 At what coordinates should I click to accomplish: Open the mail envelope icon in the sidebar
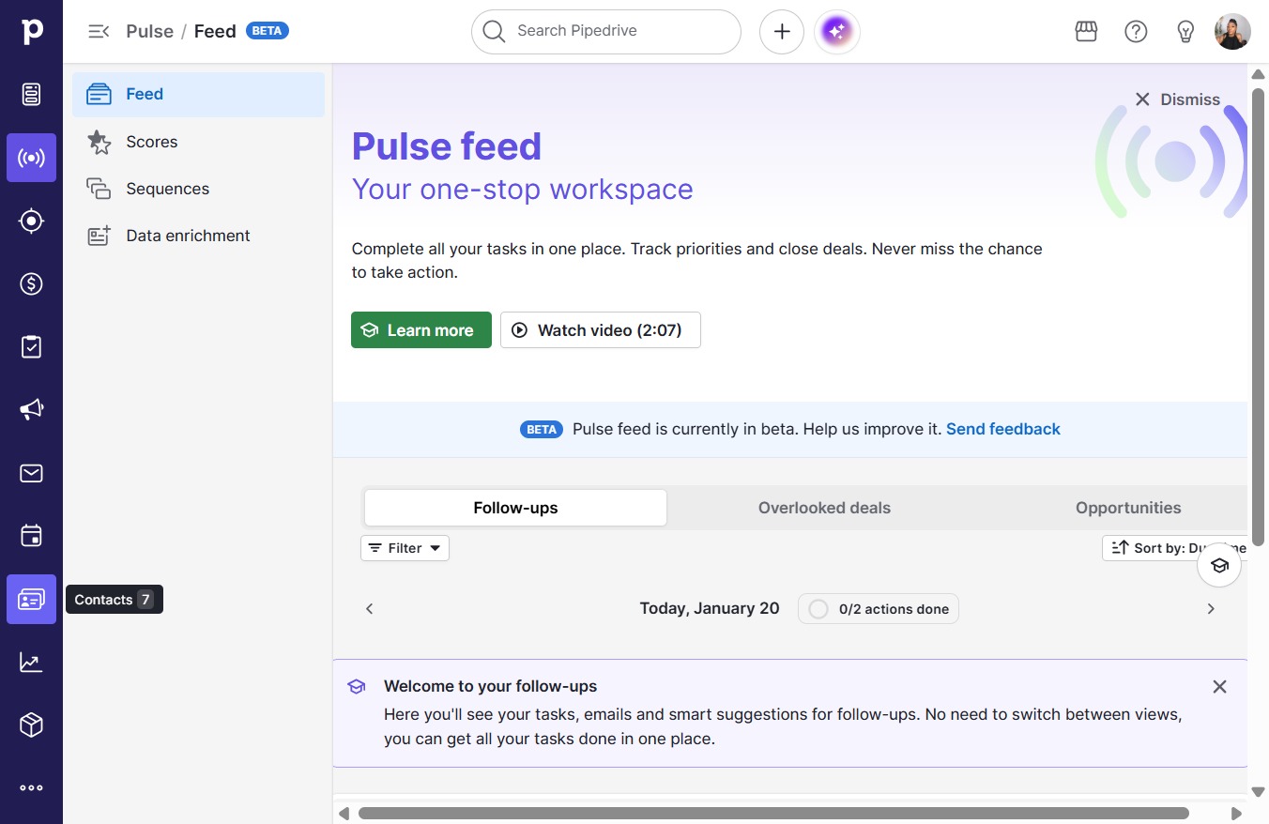click(31, 473)
